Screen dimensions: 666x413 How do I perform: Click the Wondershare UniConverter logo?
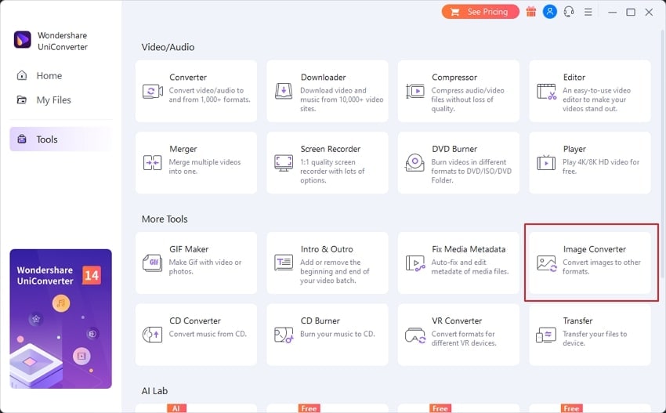pyautogui.click(x=23, y=39)
